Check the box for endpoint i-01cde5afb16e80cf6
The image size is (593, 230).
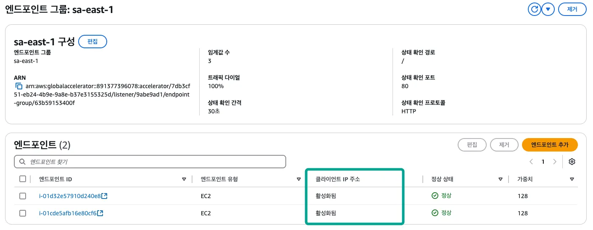[23, 213]
